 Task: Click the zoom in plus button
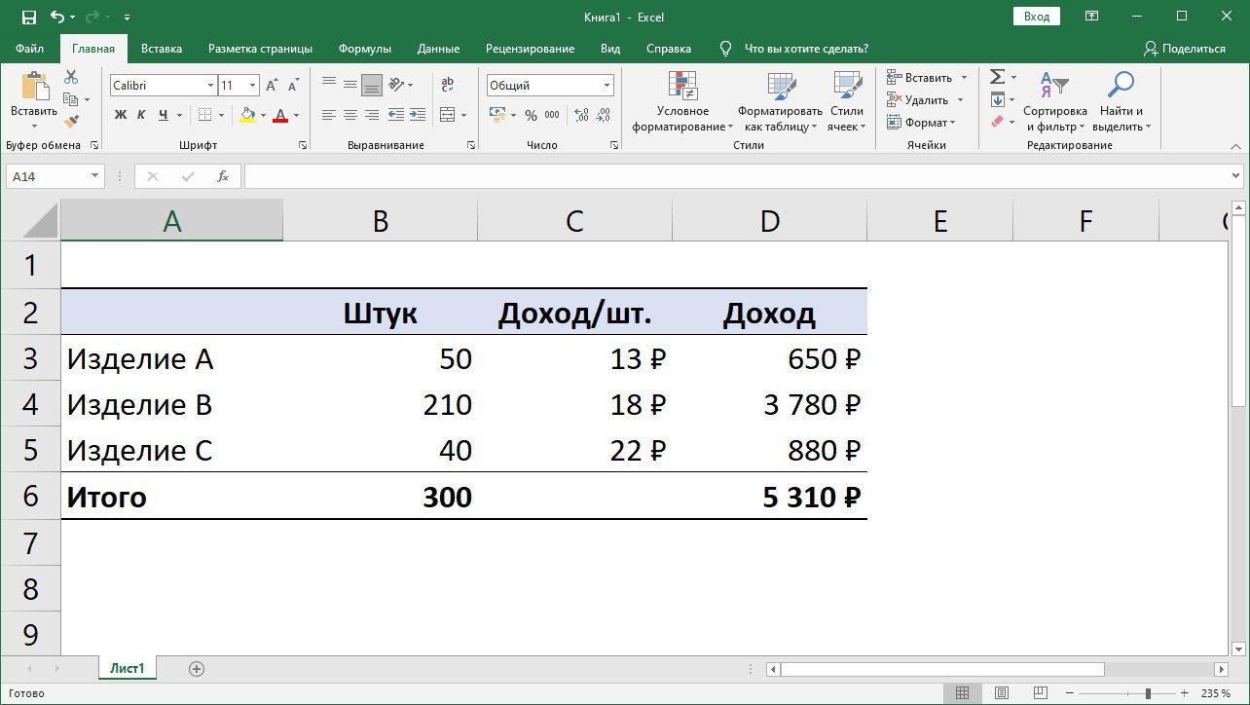click(1186, 693)
